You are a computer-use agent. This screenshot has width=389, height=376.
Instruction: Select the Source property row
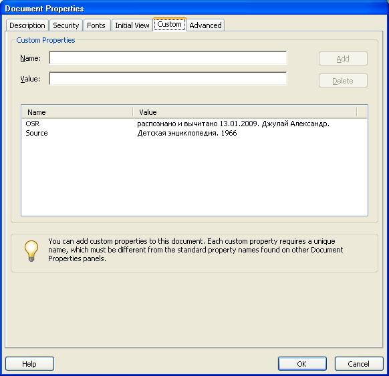194,133
